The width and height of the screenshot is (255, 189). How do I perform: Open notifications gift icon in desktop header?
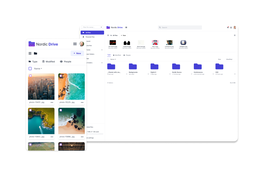228,28
